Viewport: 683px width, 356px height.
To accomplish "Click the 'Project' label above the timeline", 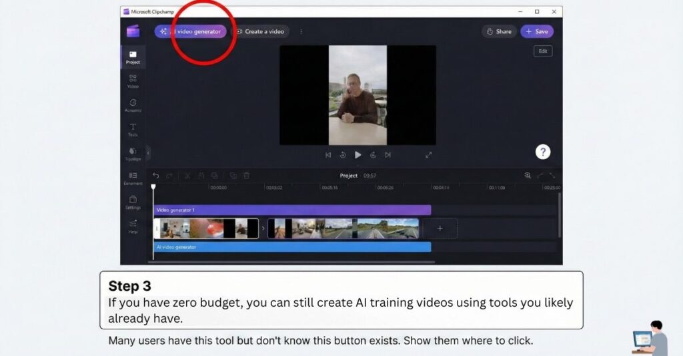I will [348, 176].
